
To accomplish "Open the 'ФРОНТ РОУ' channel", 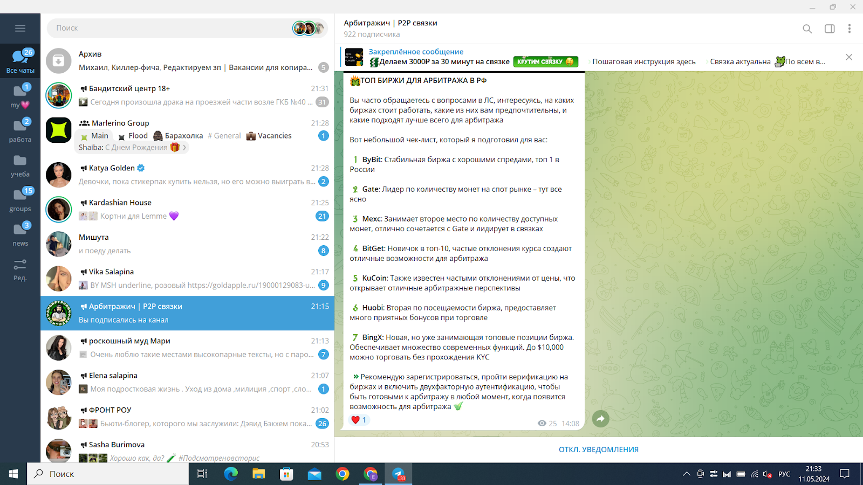I will point(187,417).
